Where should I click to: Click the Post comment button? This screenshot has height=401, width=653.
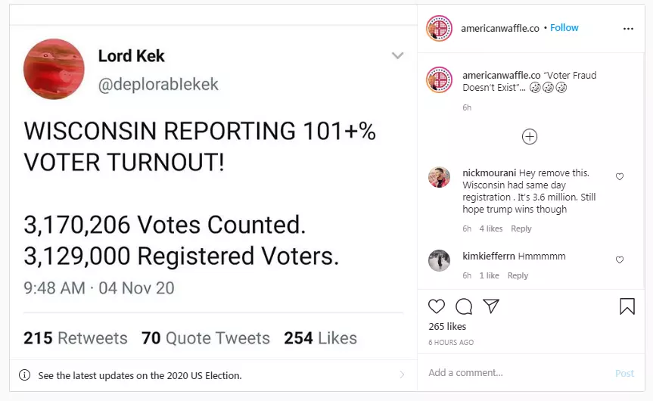tap(625, 373)
